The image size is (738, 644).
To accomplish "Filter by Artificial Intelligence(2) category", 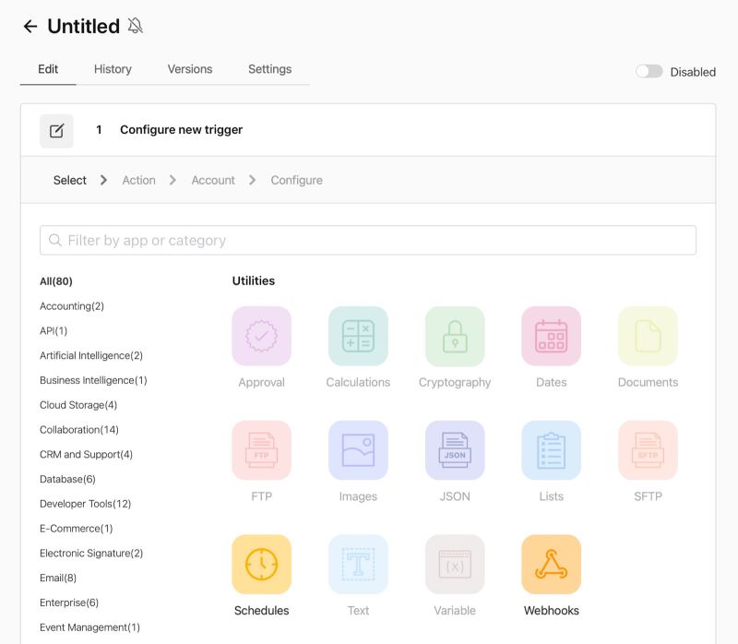I will tap(91, 355).
